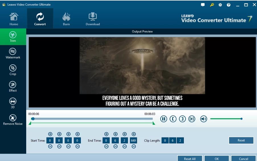Screen dimensions: 257x161
Task: Click the Leawo app icon in title bar
Action: tap(4, 5)
